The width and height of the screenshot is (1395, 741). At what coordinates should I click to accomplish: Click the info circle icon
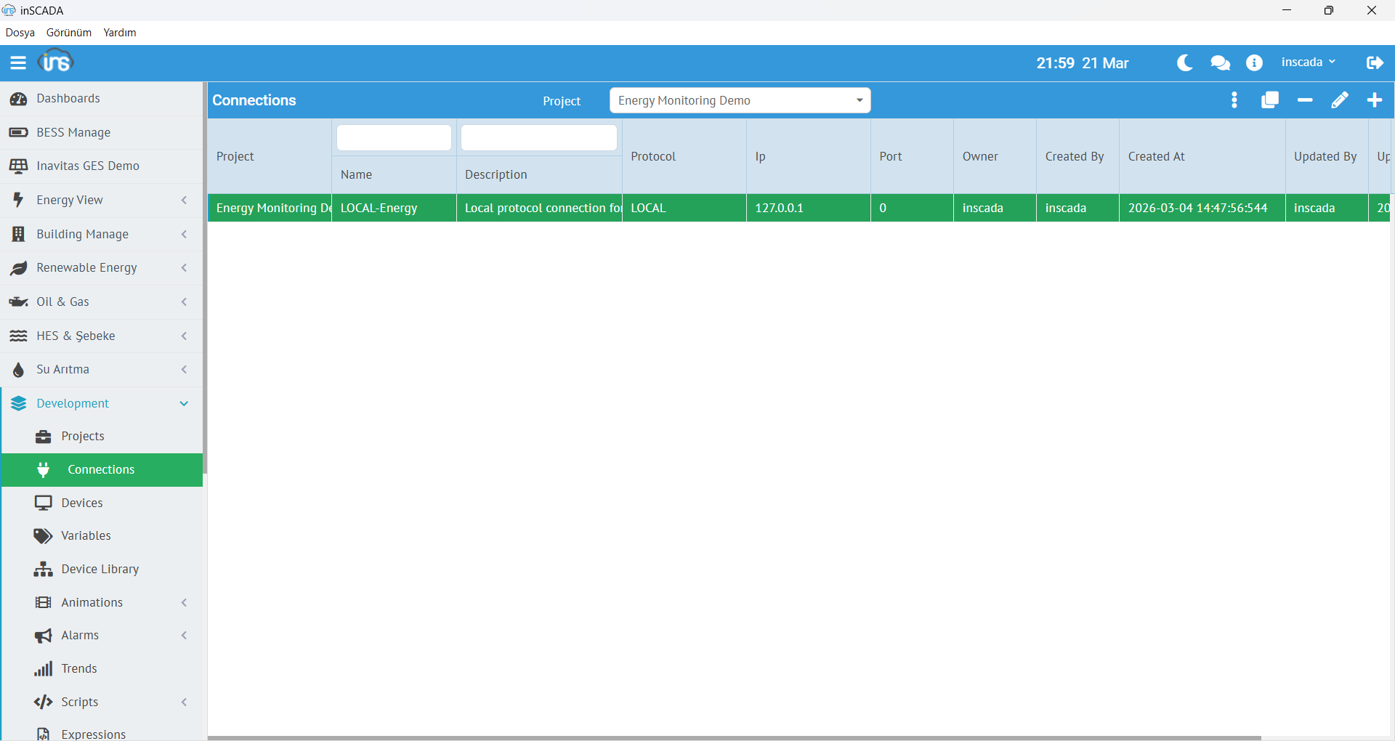pos(1254,63)
